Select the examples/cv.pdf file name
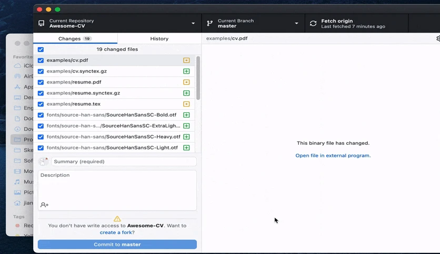 click(67, 60)
